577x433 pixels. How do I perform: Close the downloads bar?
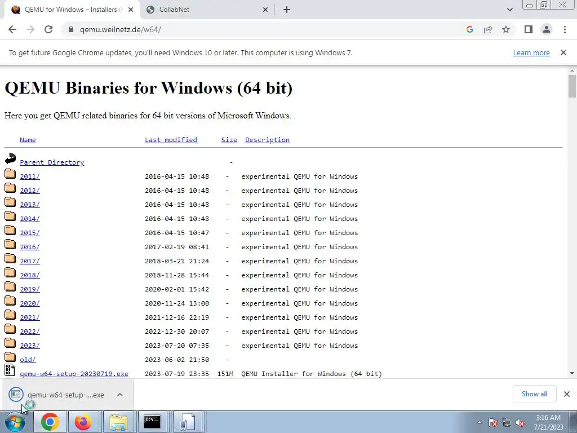click(567, 394)
